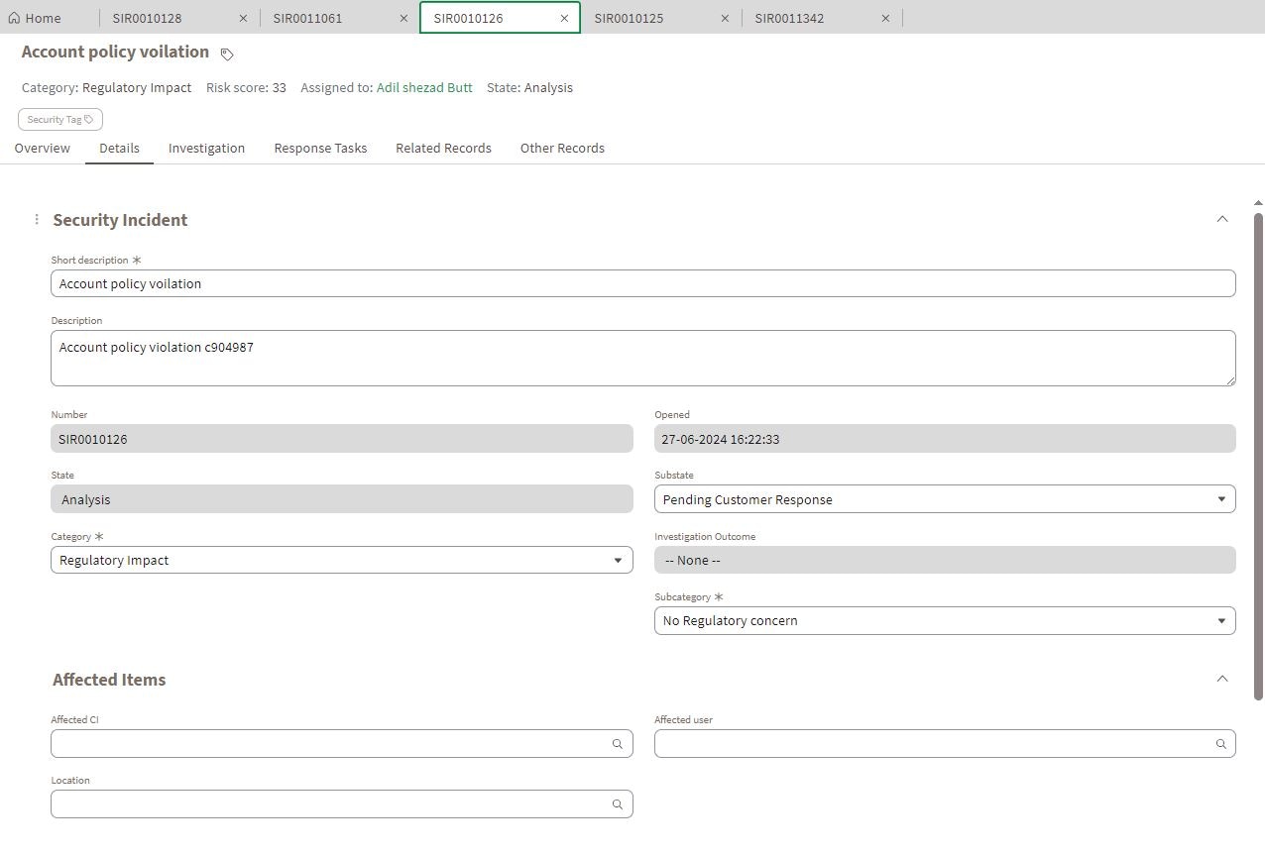
Task: Collapse the Security Incident section
Action: tap(1221, 219)
